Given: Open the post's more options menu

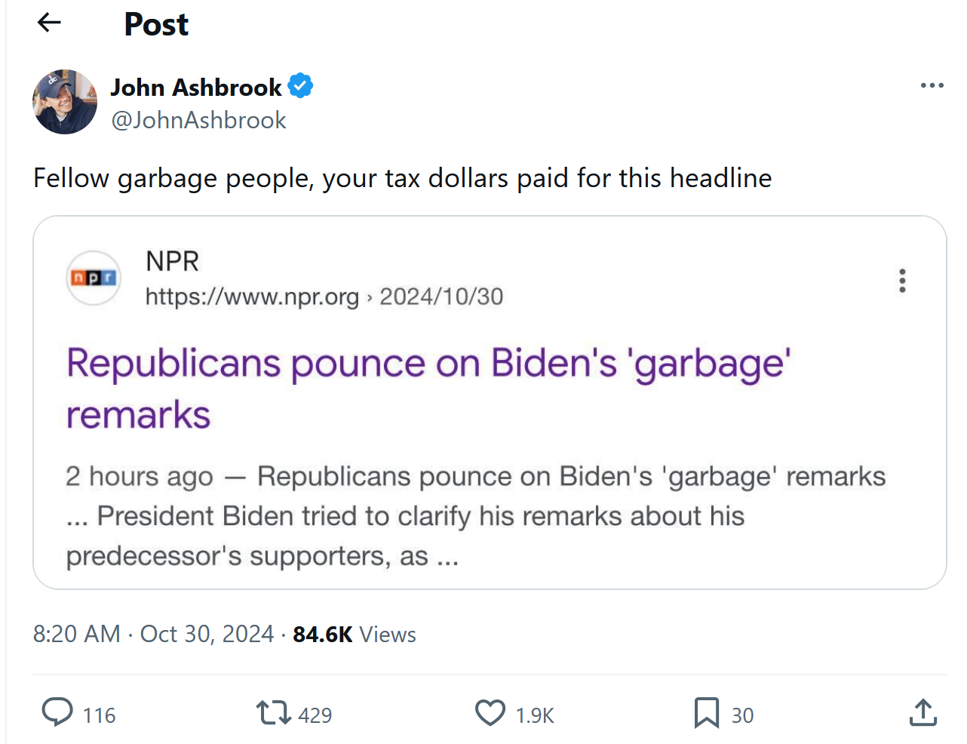Looking at the screenshot, I should point(932,86).
